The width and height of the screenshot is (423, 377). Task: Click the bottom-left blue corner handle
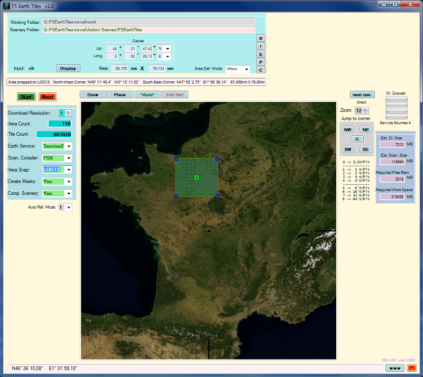pos(176,196)
